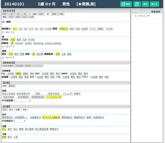Choose diagnosis 急性上気道炎
This screenshot has height=143, width=165.
[9, 94]
